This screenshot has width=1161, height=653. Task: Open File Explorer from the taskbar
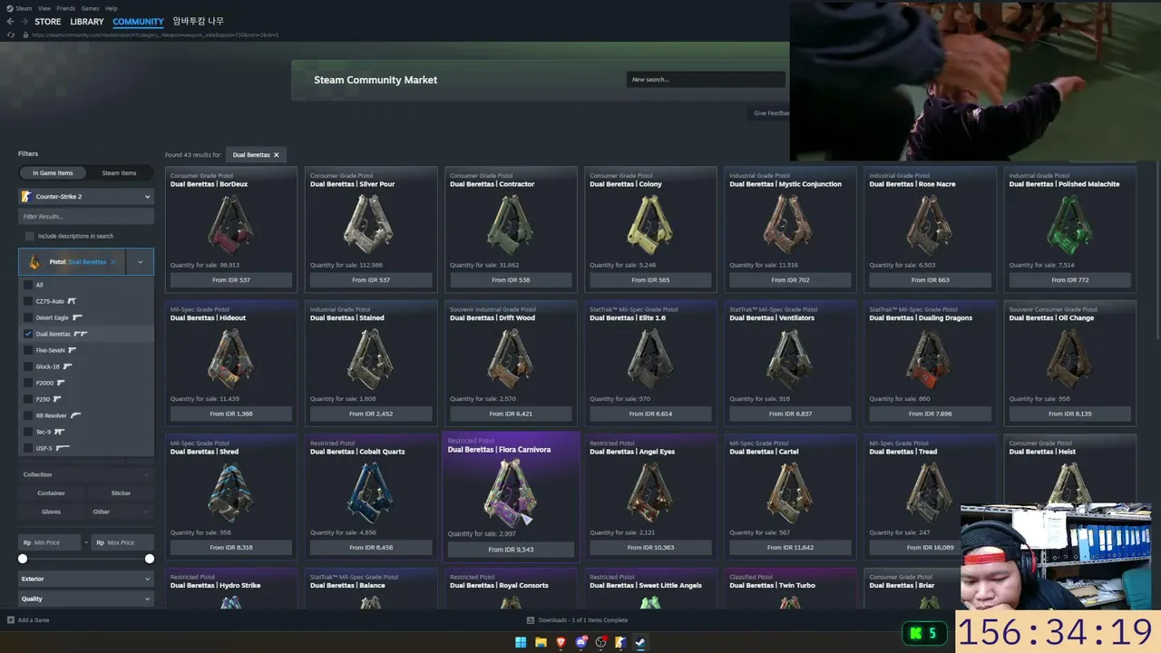coord(541,642)
